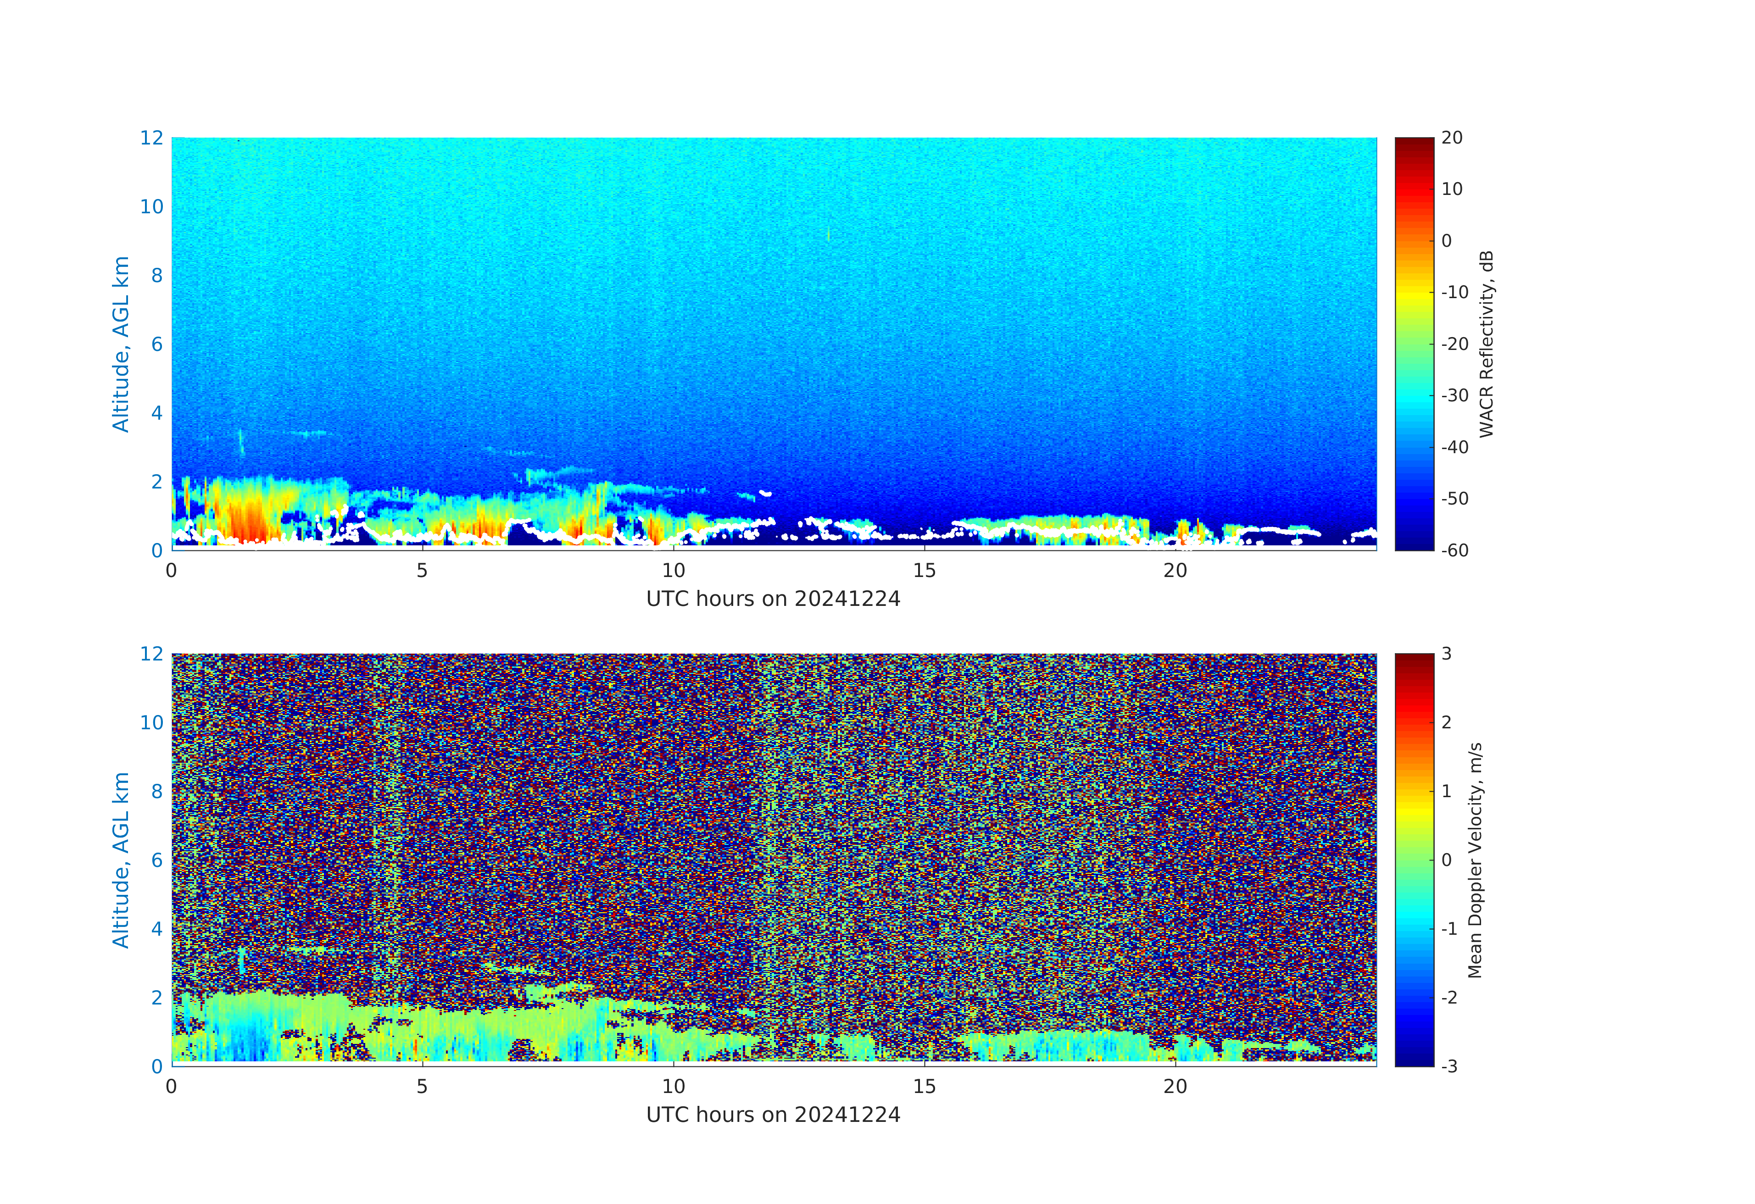Click the bottom plot's 'UTC hours on 20241224' label
Viewport: 1755px width, 1204px height.
[x=773, y=1115]
